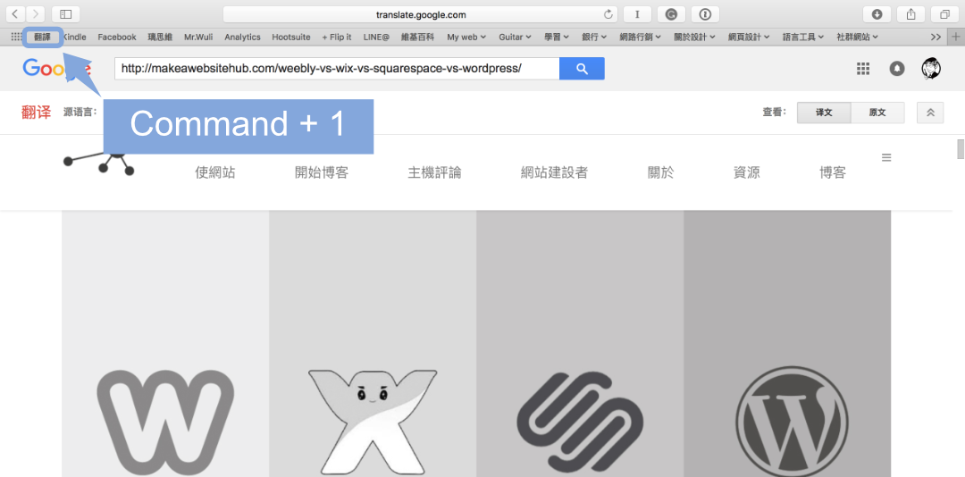The height and width of the screenshot is (477, 965).
Task: Open the Kindle bookmark
Action: [75, 37]
